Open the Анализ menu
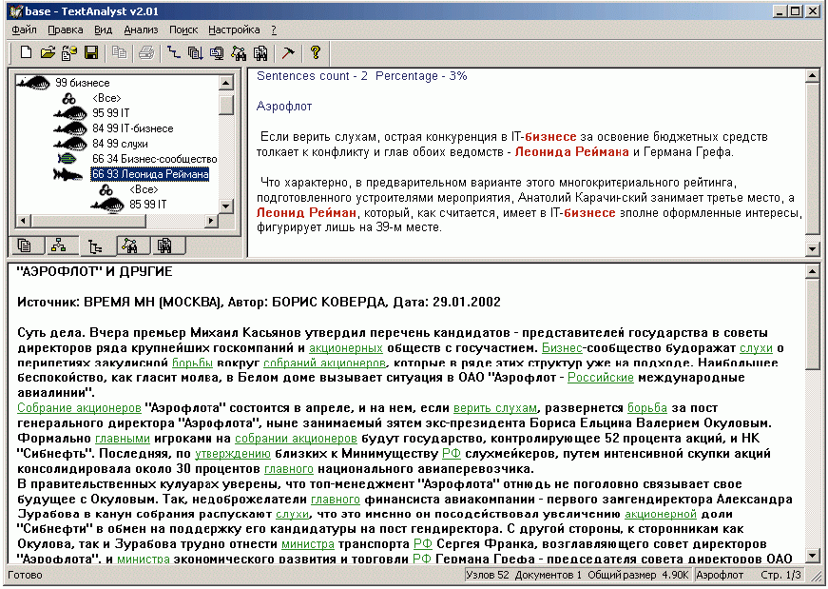This screenshot has width=828, height=589. click(141, 30)
